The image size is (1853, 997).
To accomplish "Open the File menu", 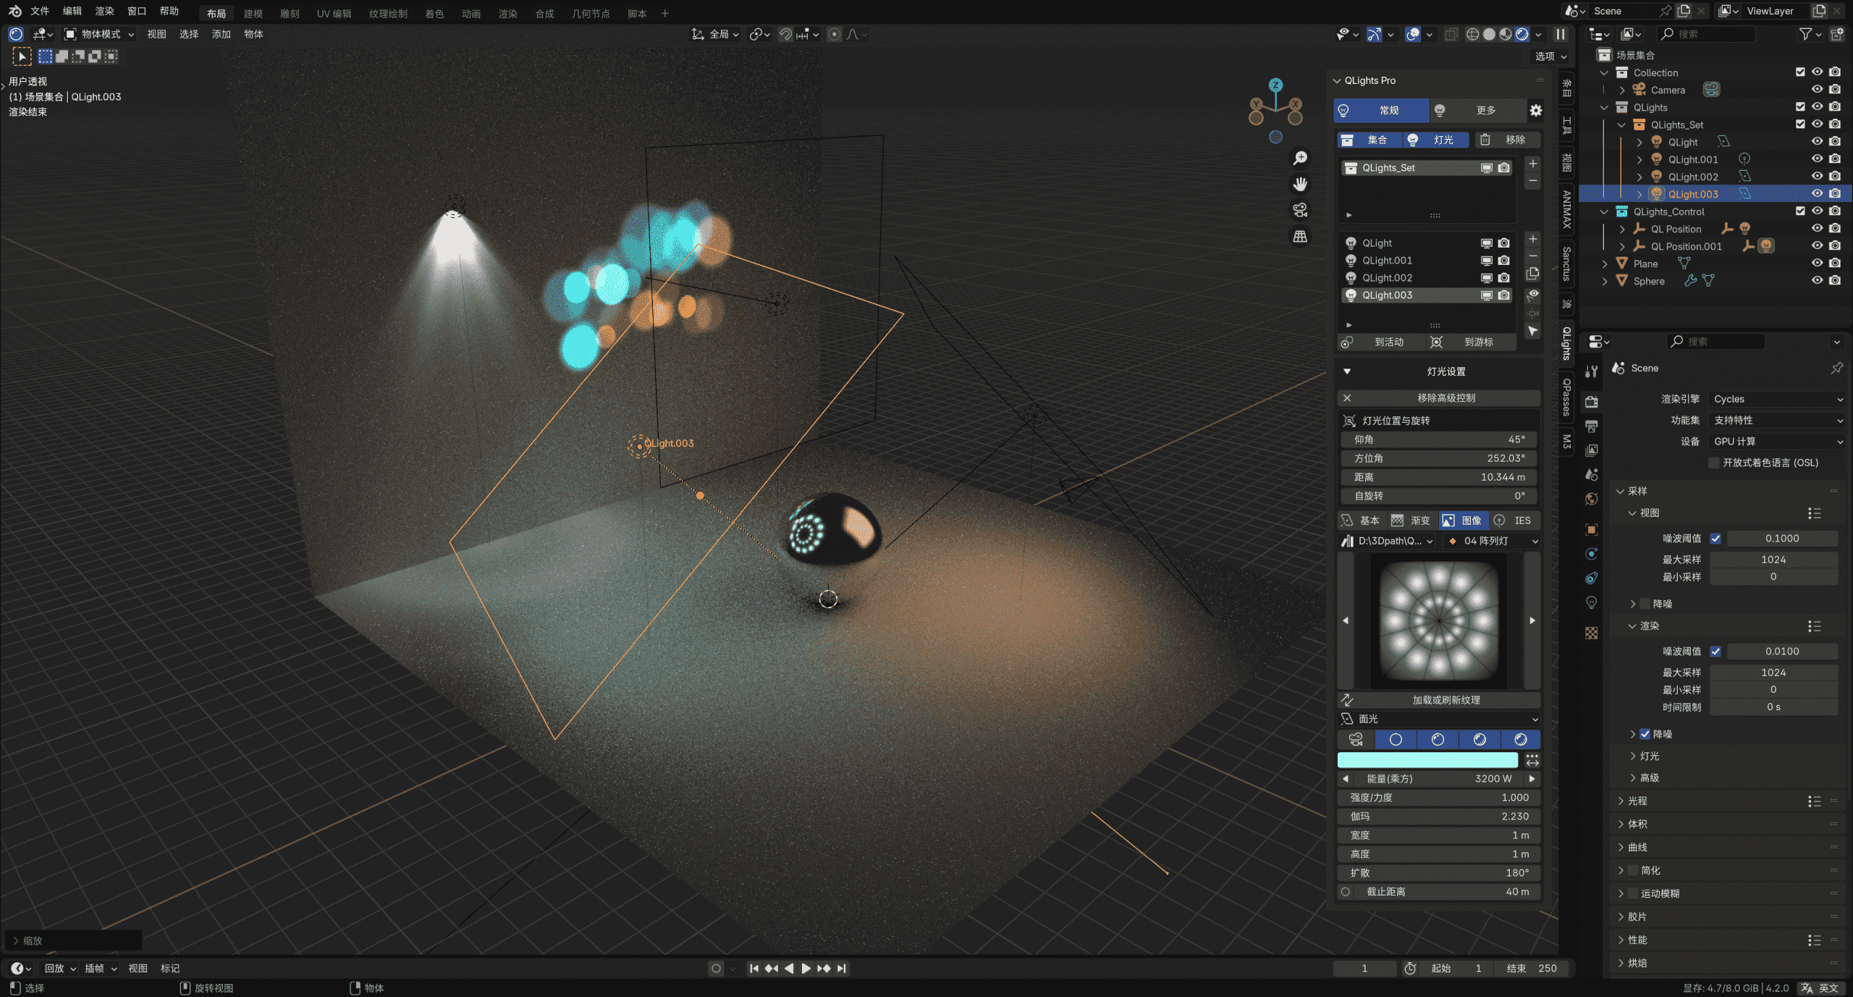I will [x=40, y=11].
